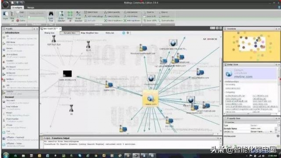This screenshot has height=158, width=281.
Task: Click the Invert Selection icon
Action: coord(78,15)
